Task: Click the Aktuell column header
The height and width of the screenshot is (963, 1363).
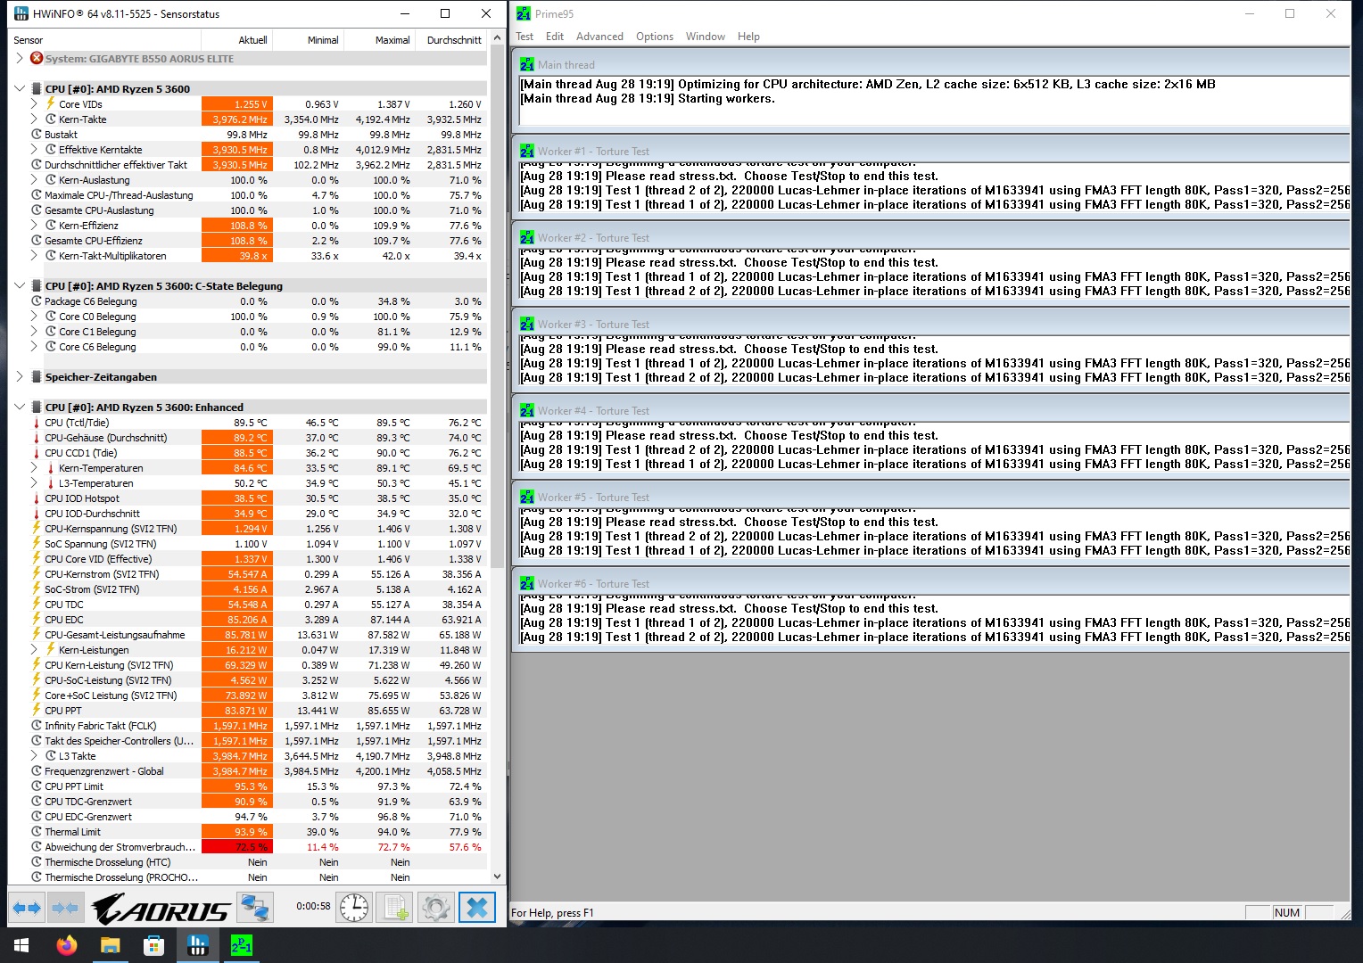Action: tap(236, 40)
